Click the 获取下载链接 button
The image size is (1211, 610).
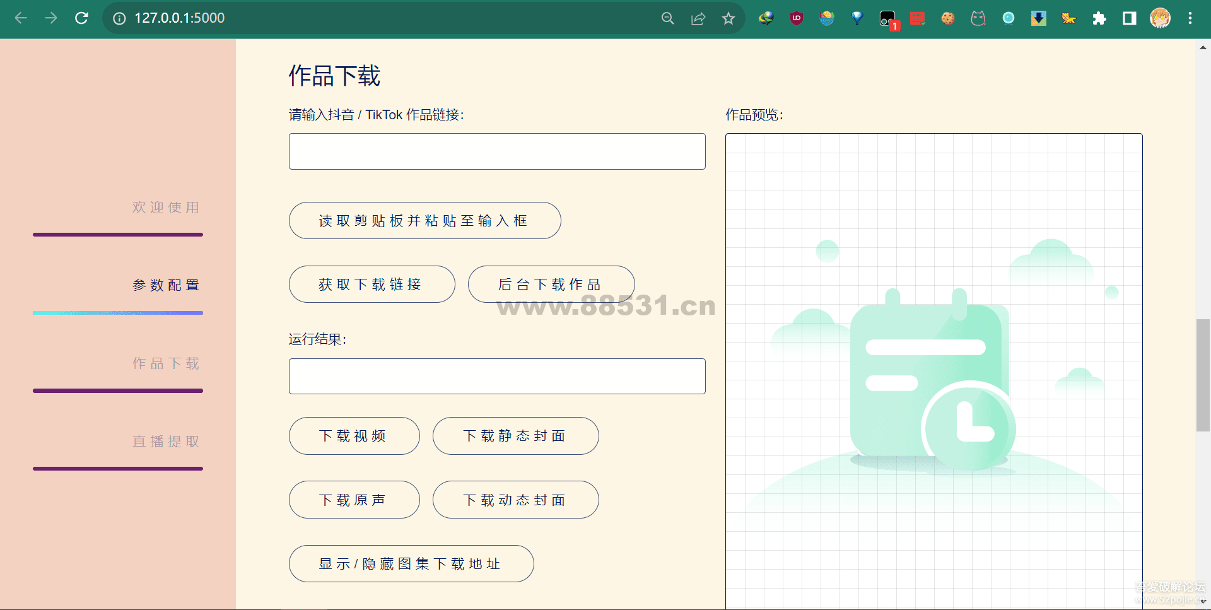(371, 284)
